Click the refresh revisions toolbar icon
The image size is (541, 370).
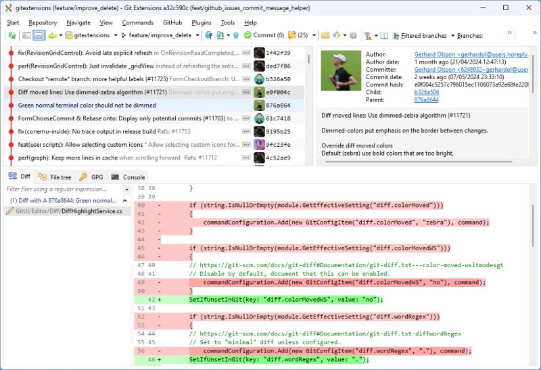(x=12, y=35)
